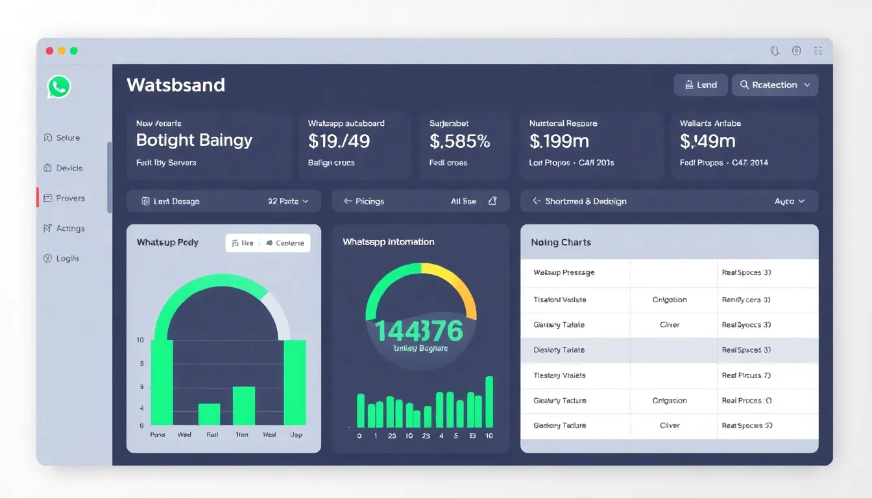Screen dimensions: 872x498
Task: Select the highlighted 'Diestoty Talate' table row
Action: pos(668,350)
